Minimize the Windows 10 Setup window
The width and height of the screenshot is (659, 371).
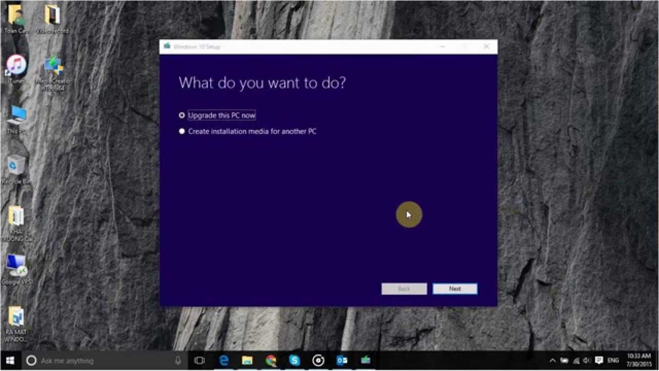(x=442, y=46)
